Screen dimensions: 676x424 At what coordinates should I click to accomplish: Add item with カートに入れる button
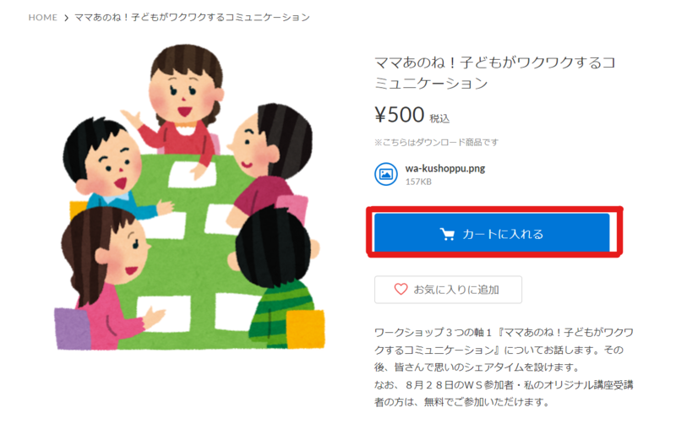pyautogui.click(x=492, y=233)
